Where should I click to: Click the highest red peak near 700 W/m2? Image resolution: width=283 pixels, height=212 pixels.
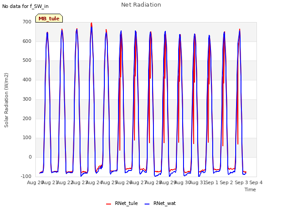92,23
